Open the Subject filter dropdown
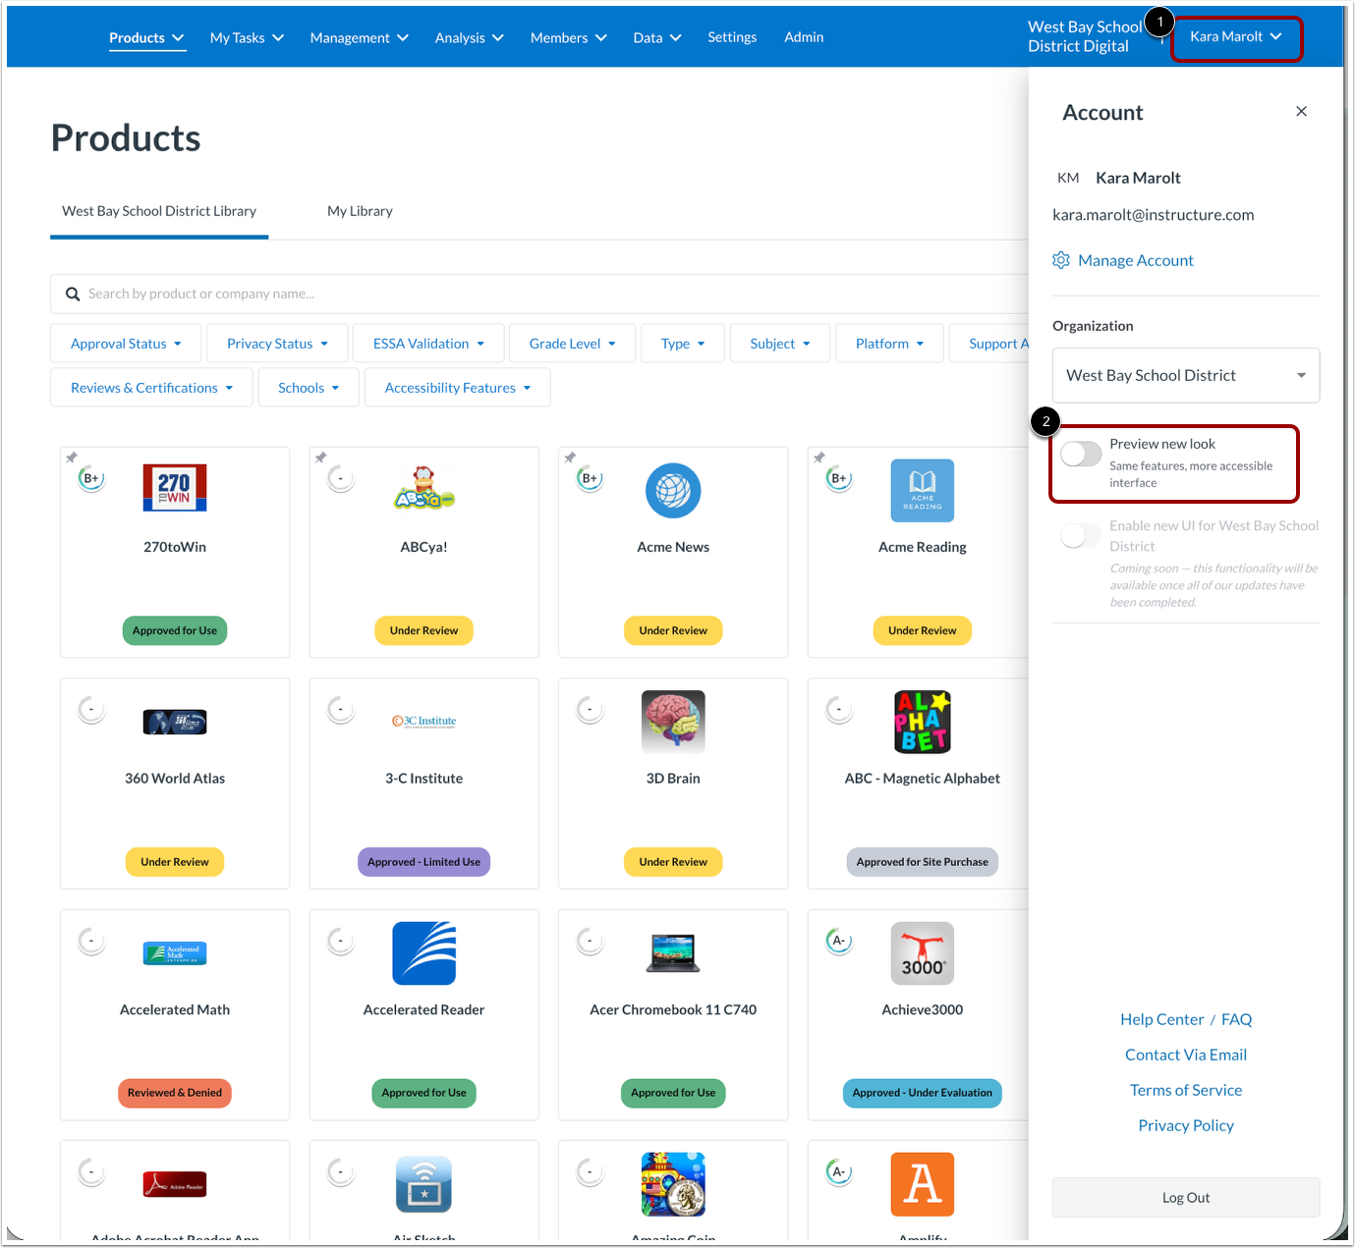 (x=780, y=344)
